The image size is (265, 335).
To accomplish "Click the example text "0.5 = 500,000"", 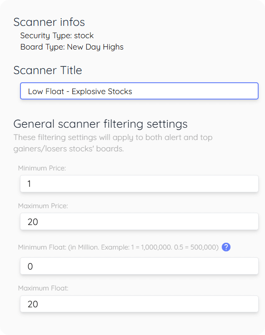I will [196, 247].
